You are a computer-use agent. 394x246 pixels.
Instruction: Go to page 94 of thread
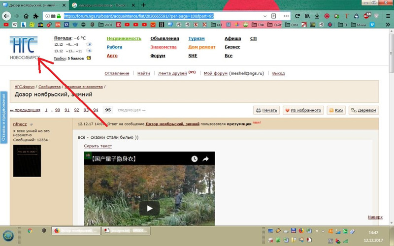[96, 110]
